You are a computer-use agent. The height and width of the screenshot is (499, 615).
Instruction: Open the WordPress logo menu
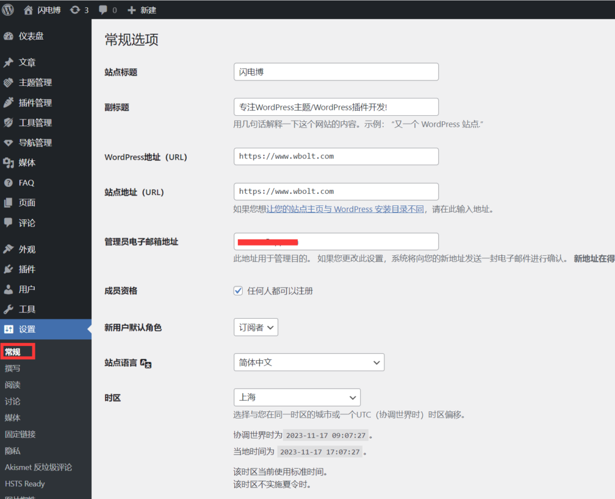click(x=8, y=10)
